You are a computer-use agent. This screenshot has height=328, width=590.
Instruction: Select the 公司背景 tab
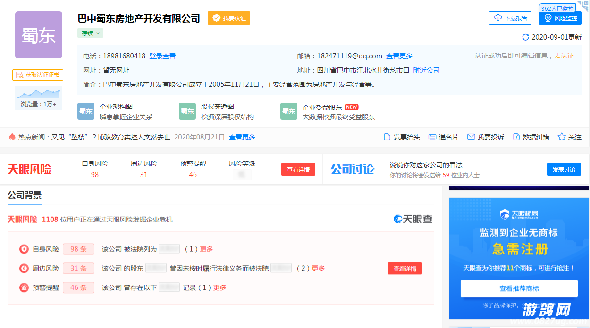[x=25, y=196]
